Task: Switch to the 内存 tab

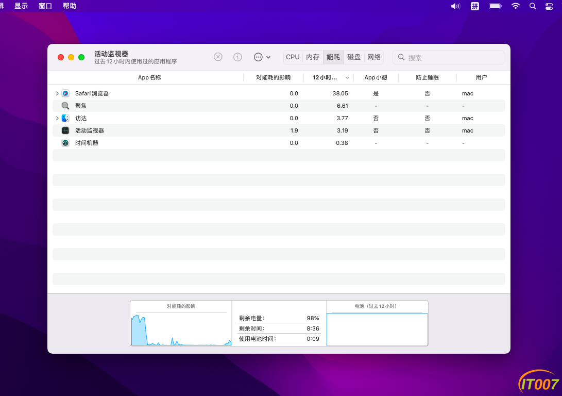Action: 313,57
